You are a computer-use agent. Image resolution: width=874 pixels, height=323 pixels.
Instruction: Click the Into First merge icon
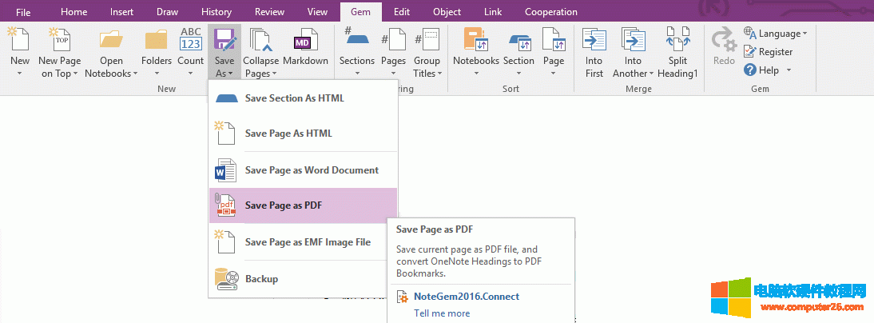click(594, 42)
